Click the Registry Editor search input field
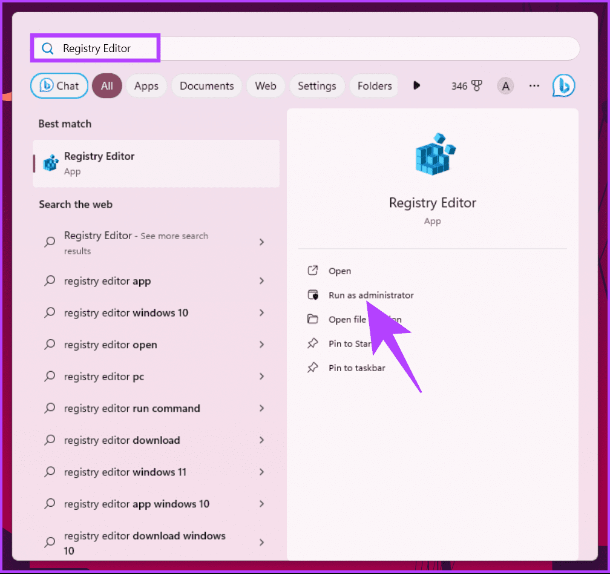The height and width of the screenshot is (574, 610). [306, 48]
